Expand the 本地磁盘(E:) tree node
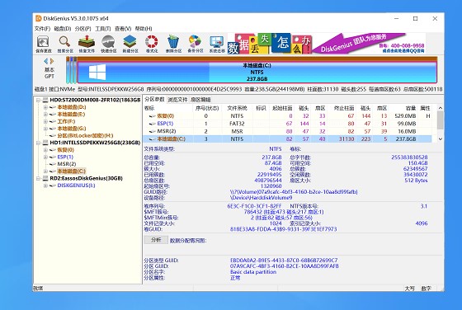The image size is (462, 310). [45, 115]
